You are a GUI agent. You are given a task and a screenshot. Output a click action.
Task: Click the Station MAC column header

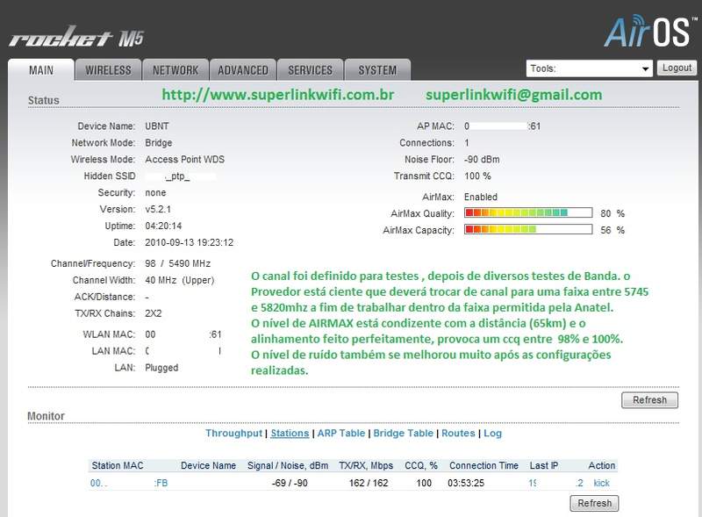click(x=118, y=465)
